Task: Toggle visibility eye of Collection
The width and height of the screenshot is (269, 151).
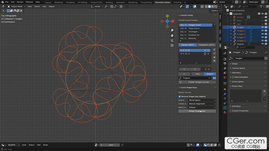Action: coord(263,14)
